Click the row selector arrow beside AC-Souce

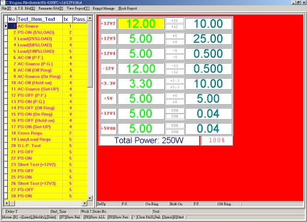[x=6, y=26]
